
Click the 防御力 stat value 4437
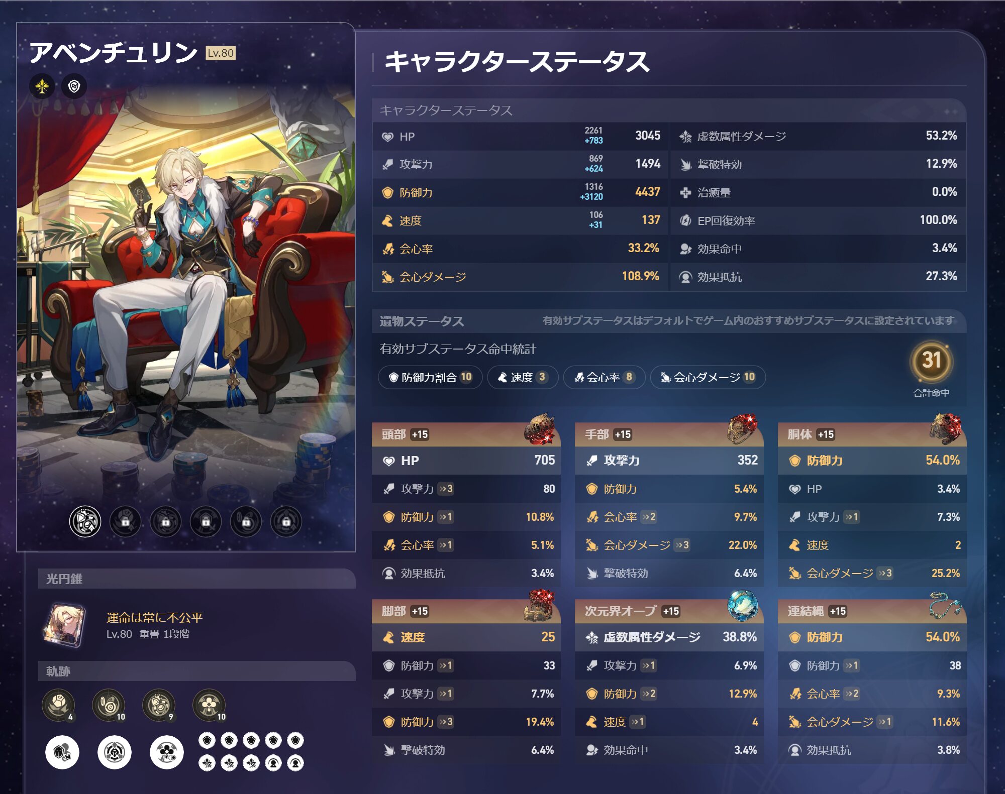click(648, 192)
